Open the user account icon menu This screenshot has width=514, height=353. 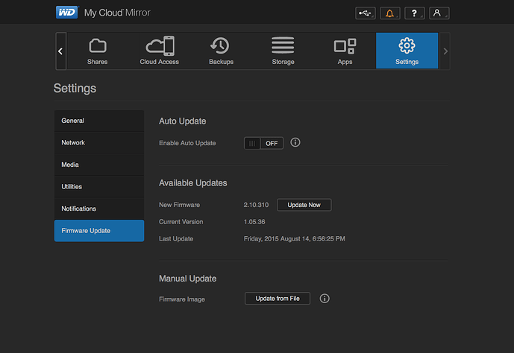pos(439,13)
